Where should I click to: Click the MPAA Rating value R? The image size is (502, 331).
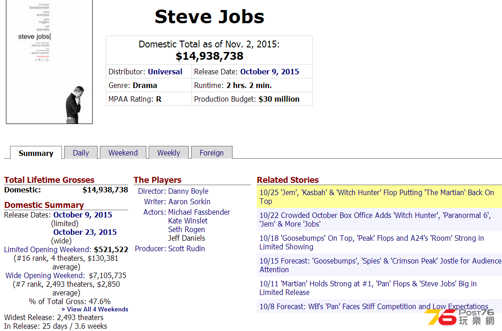(159, 99)
